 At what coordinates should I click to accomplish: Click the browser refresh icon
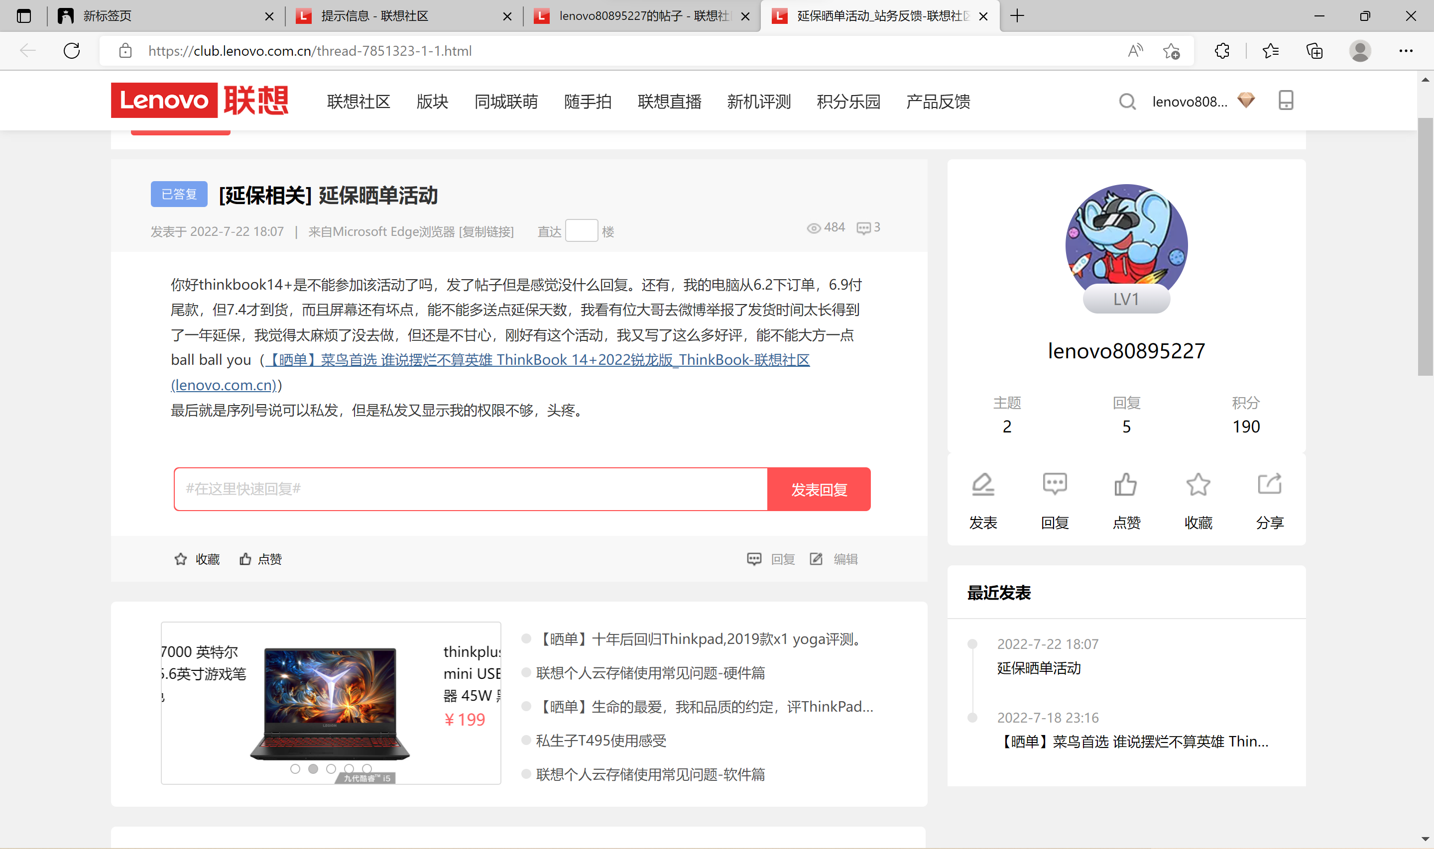72,51
